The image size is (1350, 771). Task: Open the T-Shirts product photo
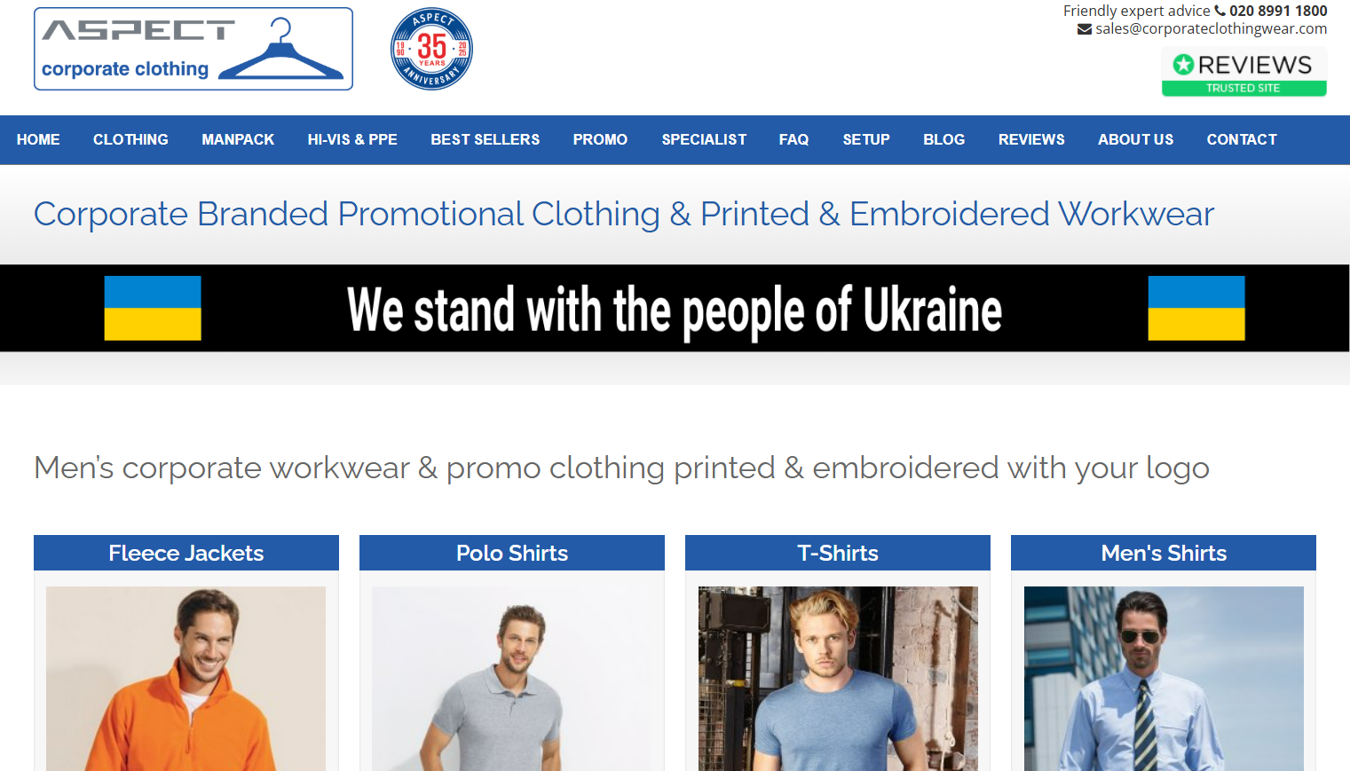tap(838, 679)
